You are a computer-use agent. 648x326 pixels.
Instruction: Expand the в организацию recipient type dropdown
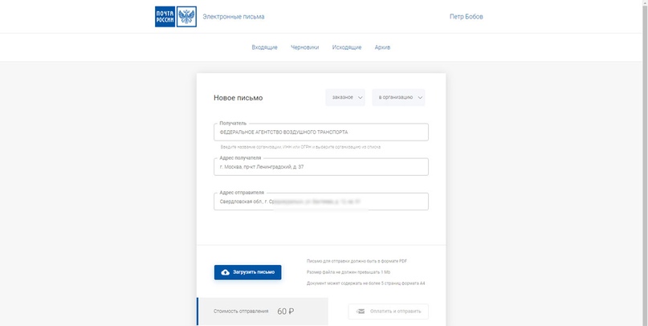pyautogui.click(x=397, y=97)
